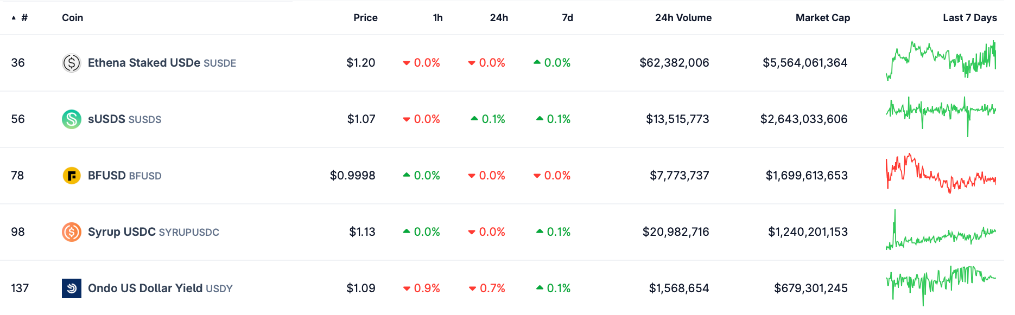Click the Coin column header
Image resolution: width=1015 pixels, height=315 pixels.
73,18
